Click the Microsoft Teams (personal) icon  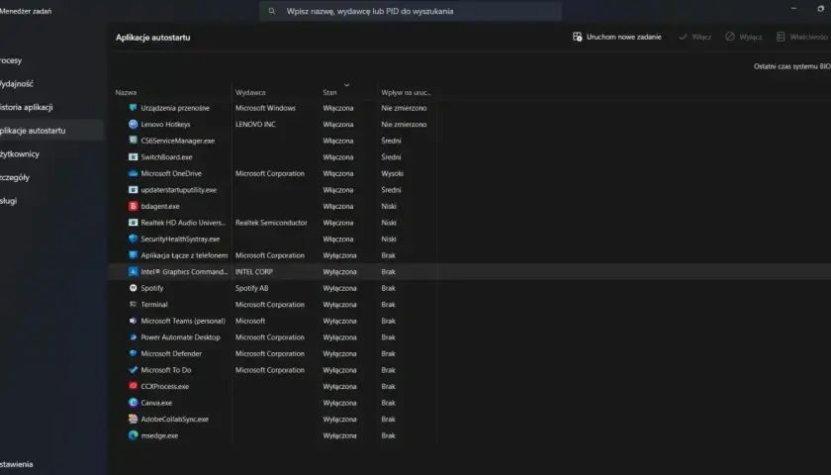(133, 321)
